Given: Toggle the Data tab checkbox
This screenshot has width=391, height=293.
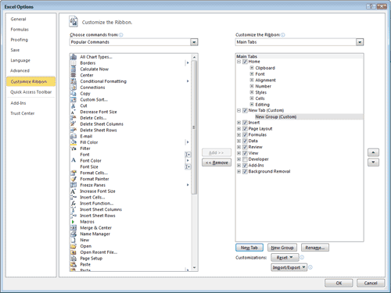Looking at the screenshot, I should click(x=245, y=141).
